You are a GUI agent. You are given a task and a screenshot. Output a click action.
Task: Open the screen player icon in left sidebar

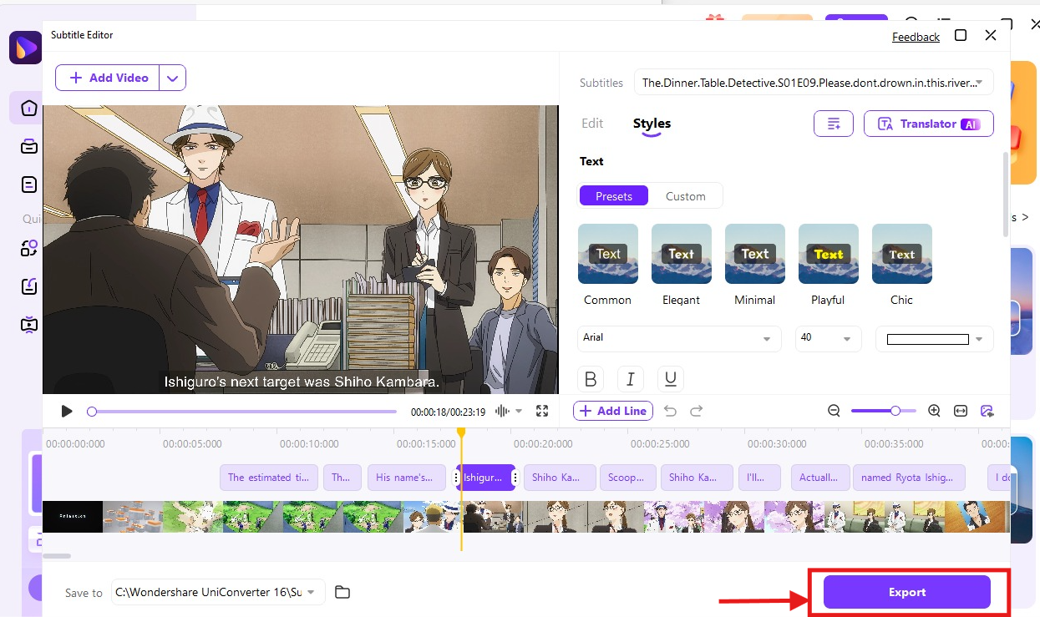pos(29,325)
